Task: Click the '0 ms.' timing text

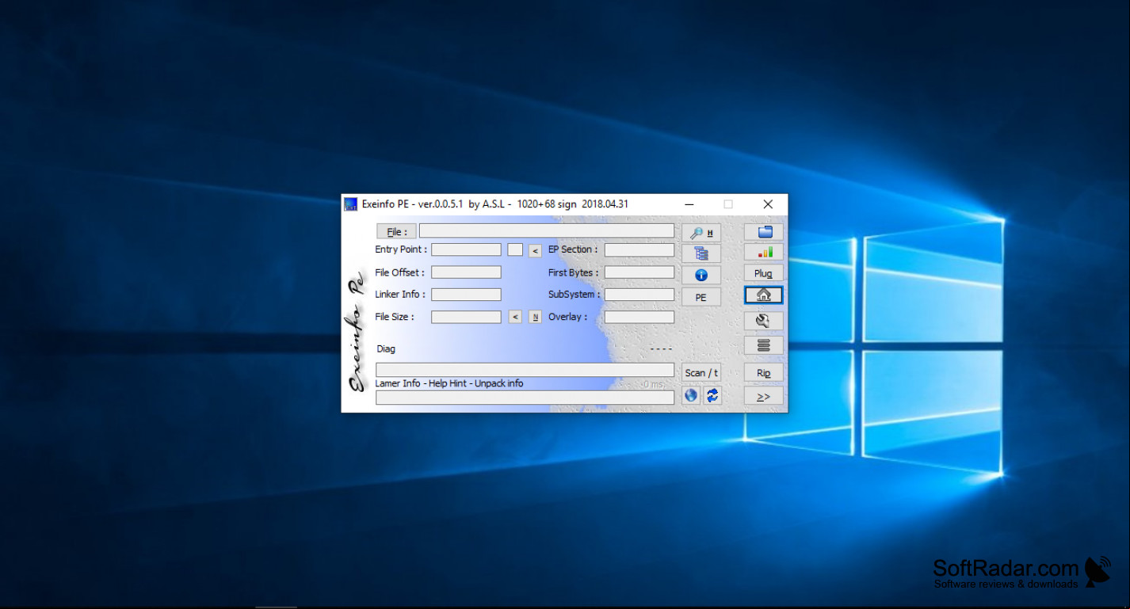Action: (654, 385)
